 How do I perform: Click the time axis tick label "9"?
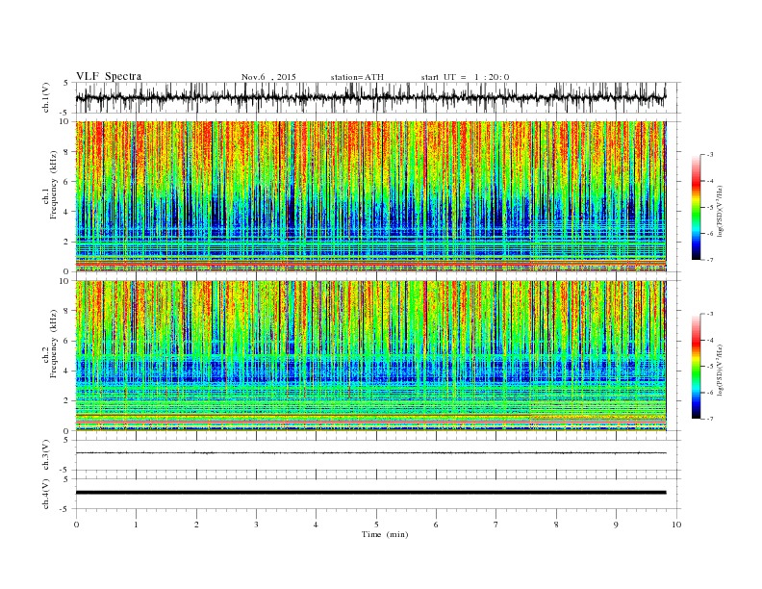(x=616, y=525)
